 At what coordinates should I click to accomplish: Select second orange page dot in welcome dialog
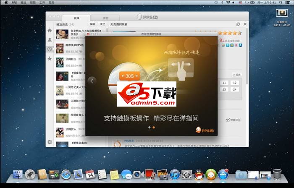coord(154,127)
